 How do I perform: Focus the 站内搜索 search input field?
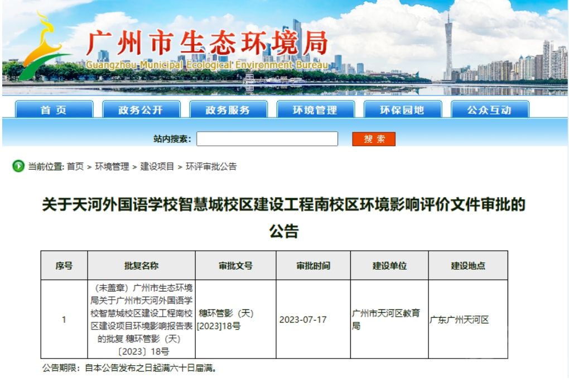click(267, 139)
